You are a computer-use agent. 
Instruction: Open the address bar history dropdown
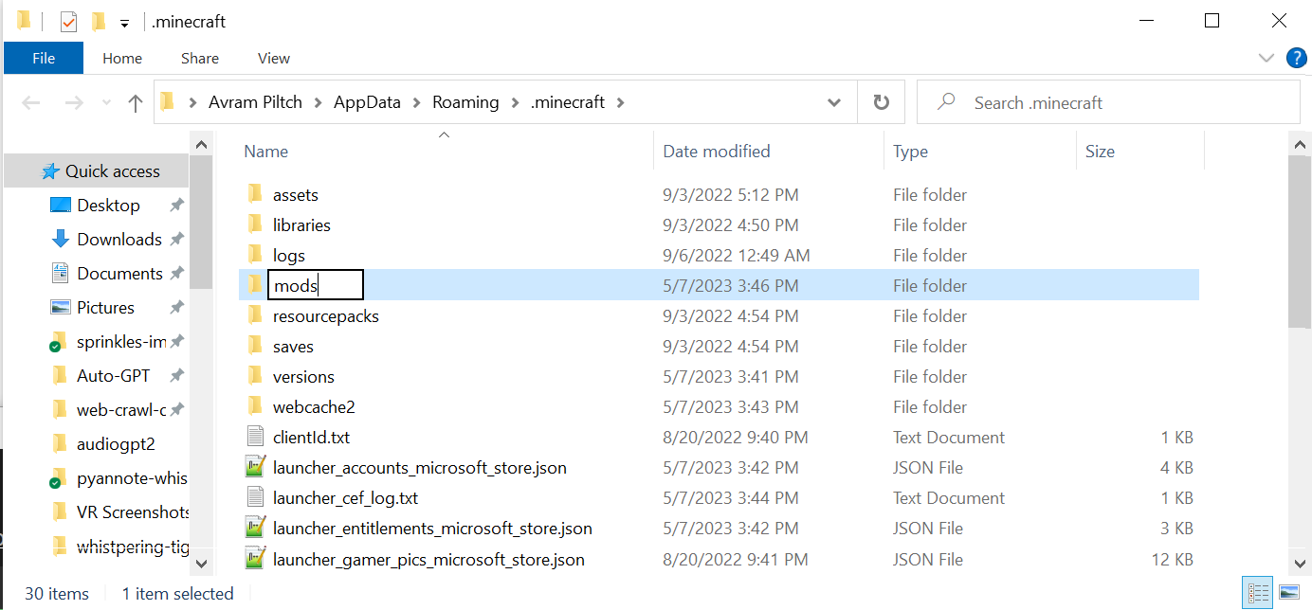(834, 102)
